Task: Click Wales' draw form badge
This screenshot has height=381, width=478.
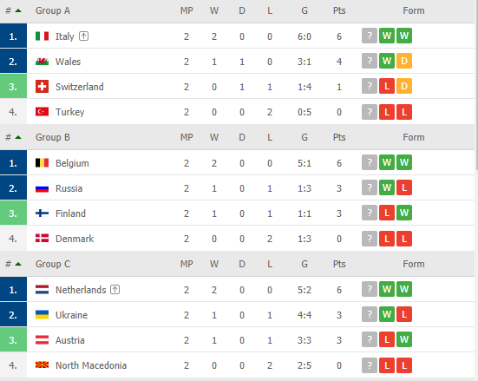Action: (404, 61)
